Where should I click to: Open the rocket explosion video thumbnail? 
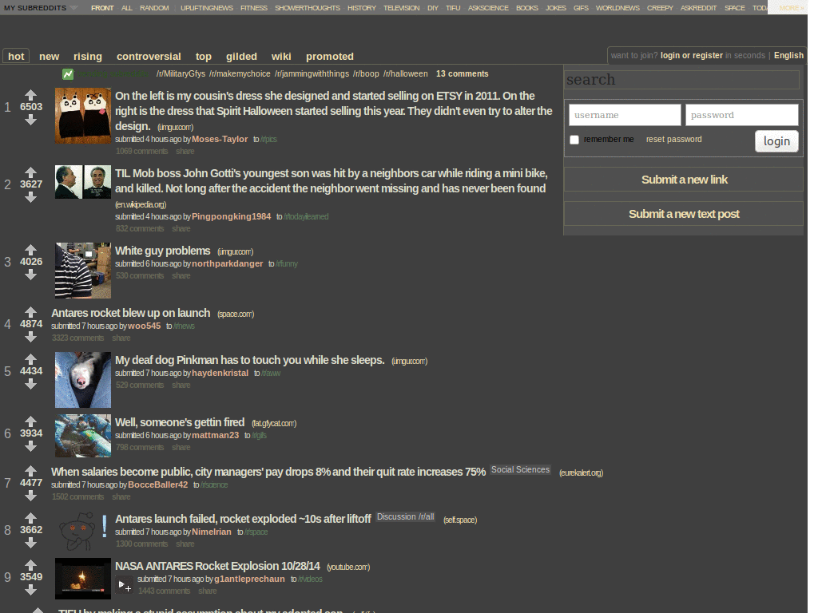83,579
